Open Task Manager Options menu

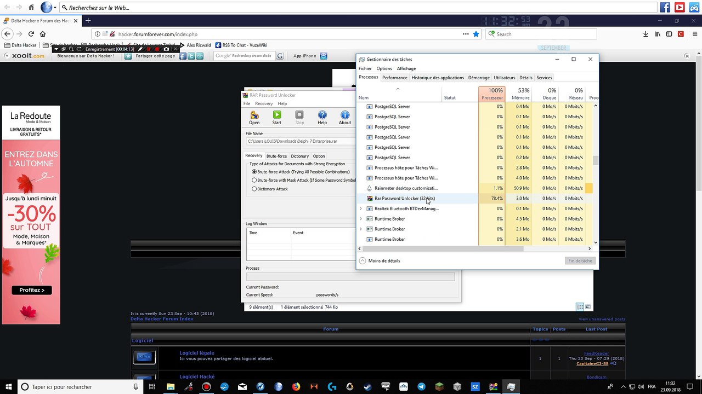384,68
